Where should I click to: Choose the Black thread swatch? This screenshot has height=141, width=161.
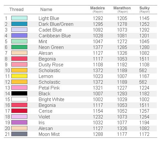(19, 93)
